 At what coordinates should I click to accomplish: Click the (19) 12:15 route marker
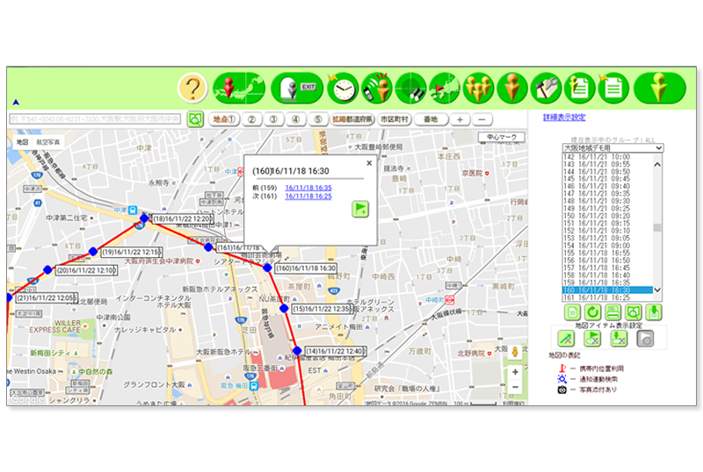point(93,252)
